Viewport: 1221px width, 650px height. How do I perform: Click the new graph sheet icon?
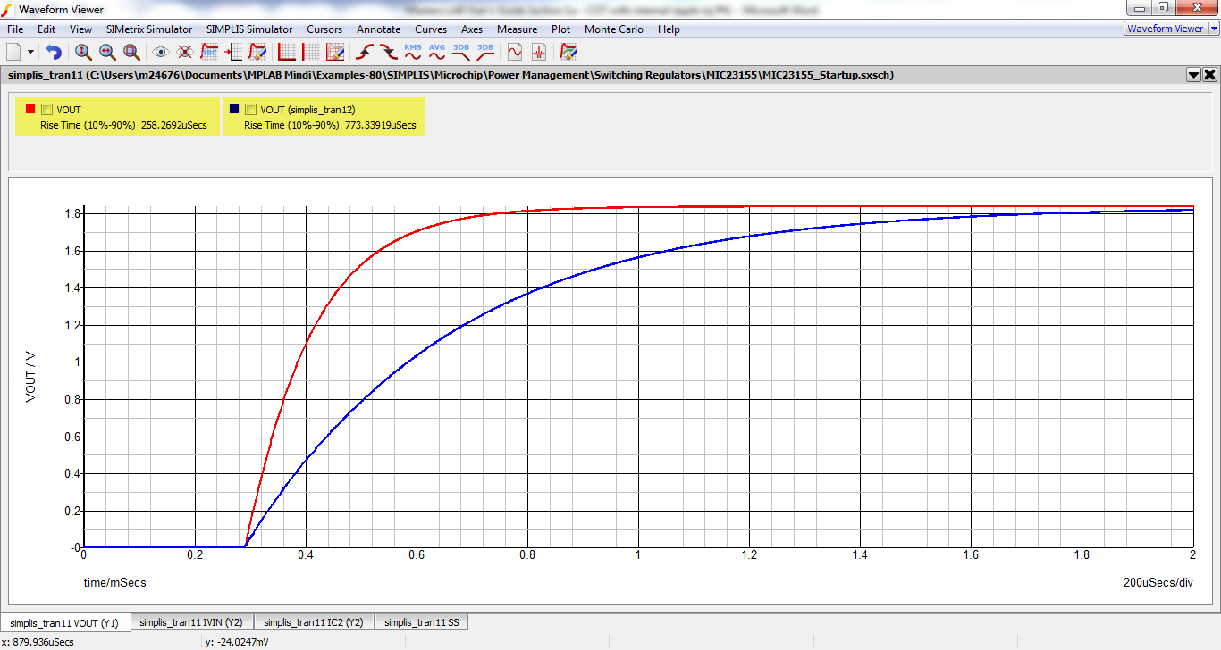(x=13, y=52)
